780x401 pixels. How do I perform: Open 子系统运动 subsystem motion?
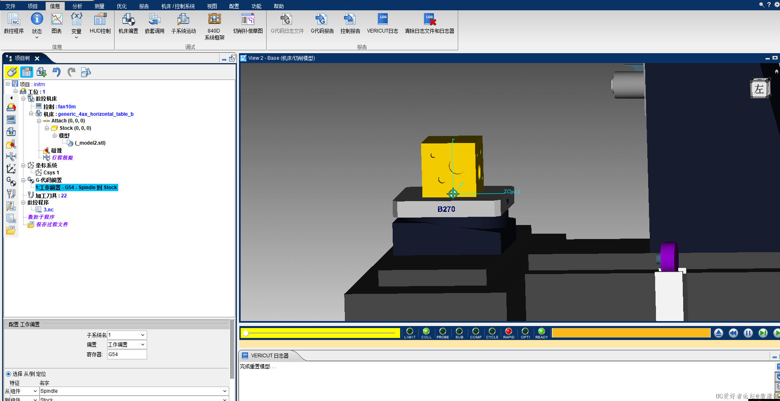tap(183, 23)
